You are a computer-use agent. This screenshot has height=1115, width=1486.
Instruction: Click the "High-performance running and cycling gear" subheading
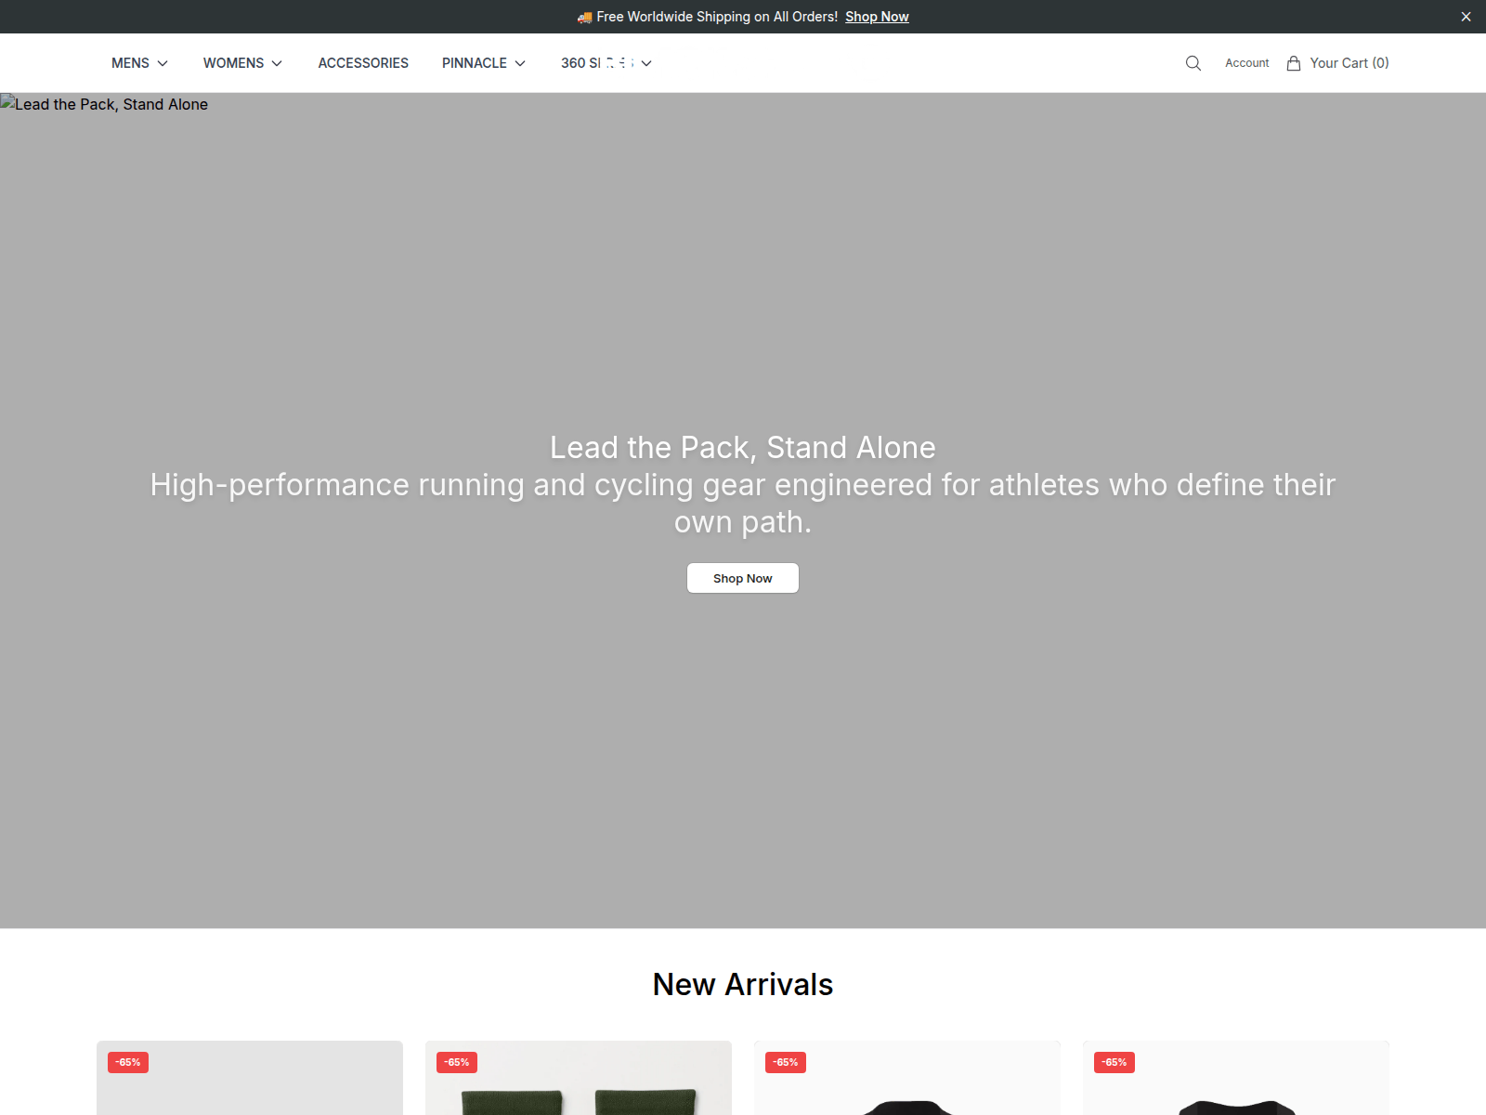coord(743,503)
